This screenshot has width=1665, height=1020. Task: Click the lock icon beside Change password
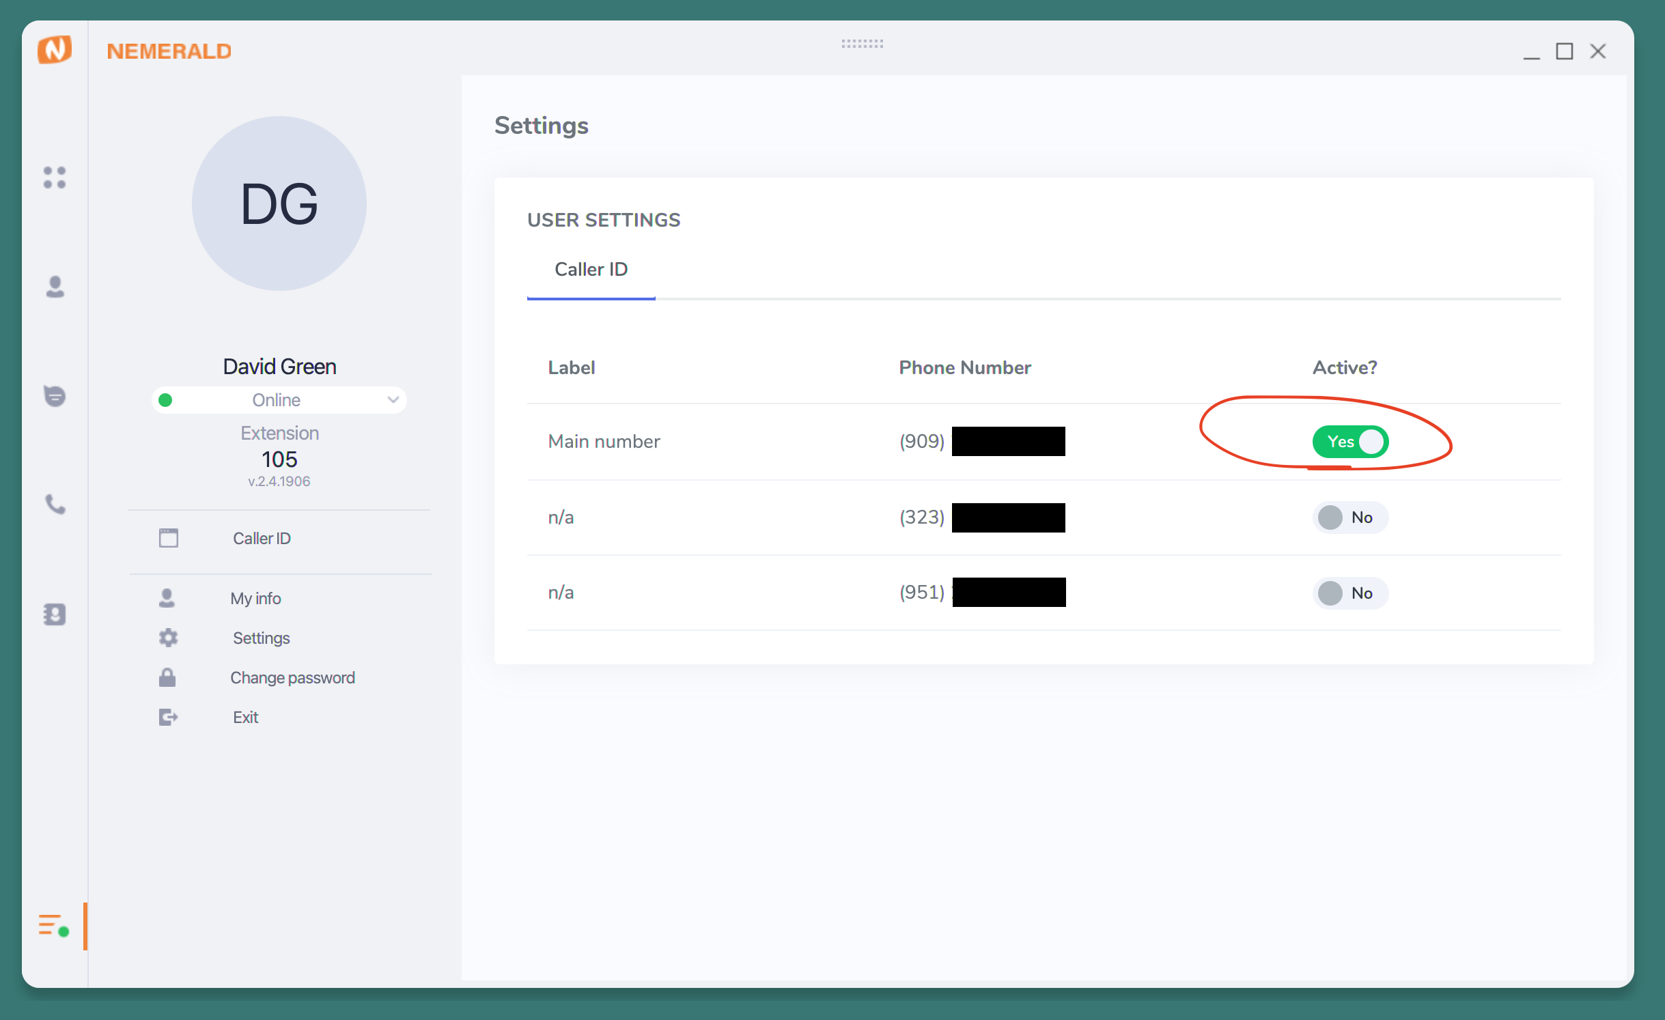(x=167, y=677)
